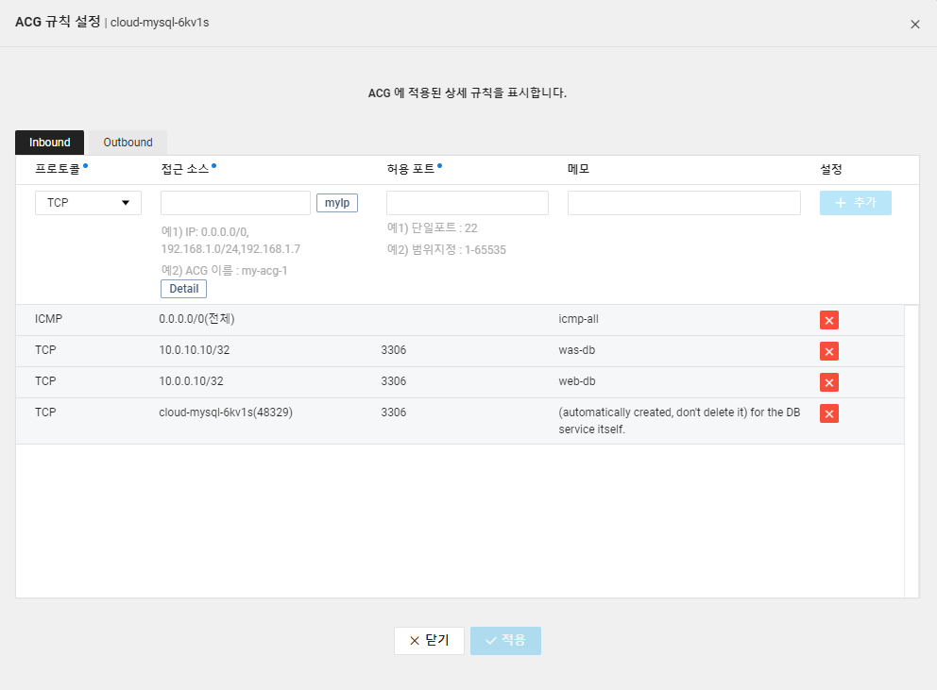Delete the web-db rule
937x690 pixels.
828,382
